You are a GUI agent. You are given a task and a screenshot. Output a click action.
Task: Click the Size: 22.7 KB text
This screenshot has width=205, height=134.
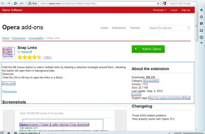point(140,88)
